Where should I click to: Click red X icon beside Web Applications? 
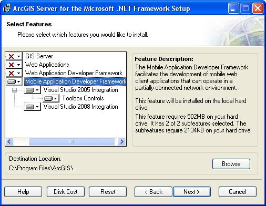pos(11,65)
